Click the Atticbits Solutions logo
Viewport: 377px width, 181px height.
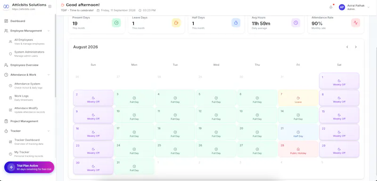[x=6, y=7]
